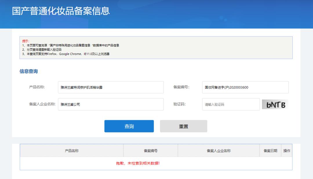This screenshot has height=179, width=313.
Task: Click the 产品名称 input field
Action: pos(111,87)
